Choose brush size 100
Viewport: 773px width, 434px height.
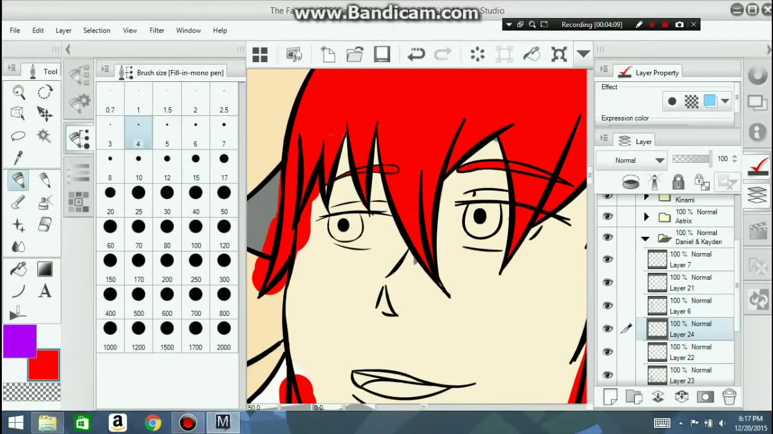196,234
